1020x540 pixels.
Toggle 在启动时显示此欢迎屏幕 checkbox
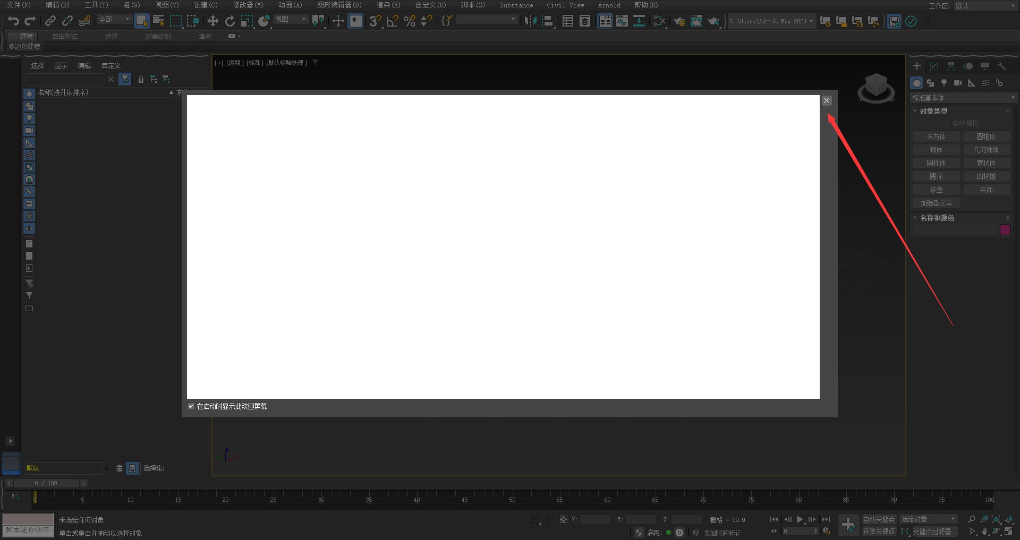[x=191, y=406]
